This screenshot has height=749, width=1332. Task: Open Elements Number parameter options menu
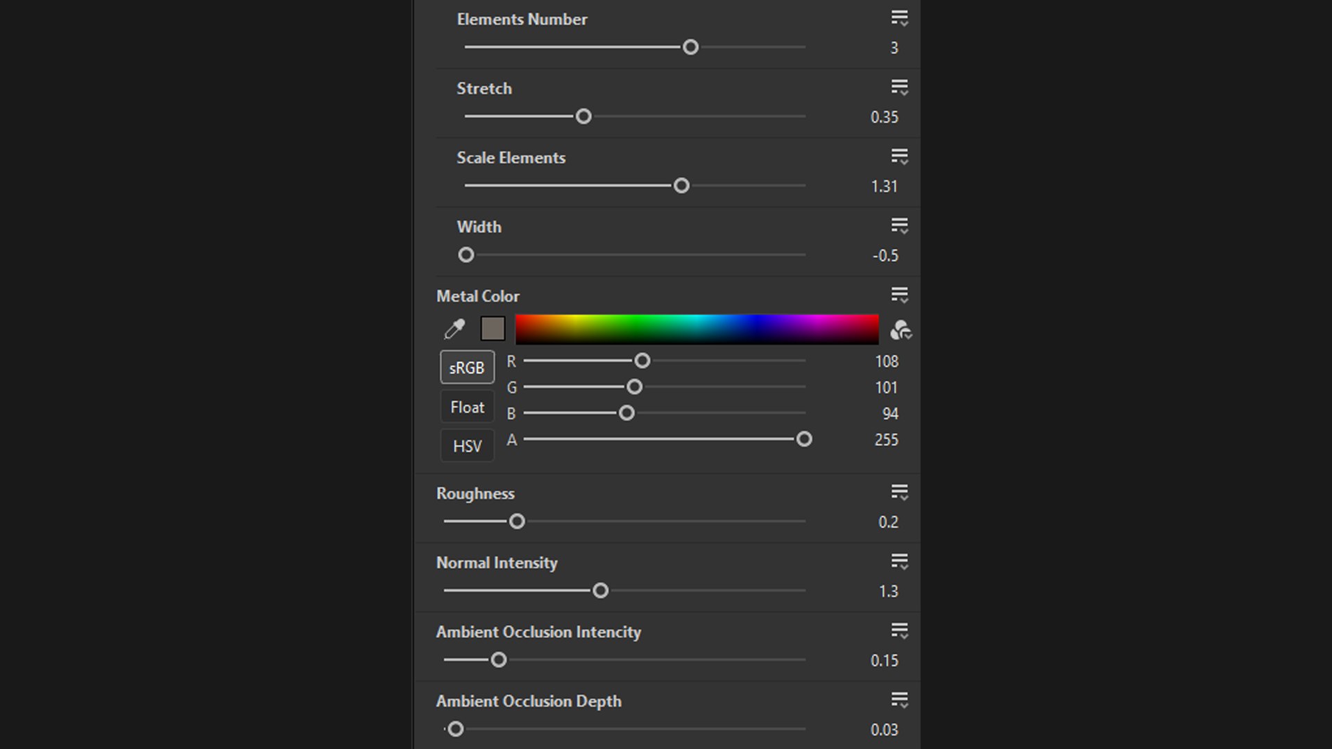pos(900,19)
